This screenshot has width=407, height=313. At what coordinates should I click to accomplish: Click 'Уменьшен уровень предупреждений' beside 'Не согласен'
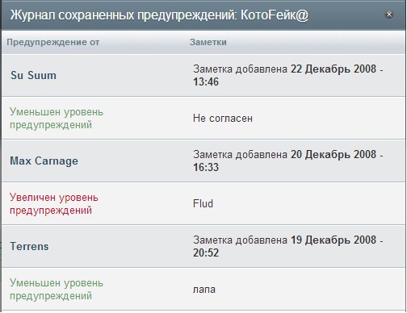point(57,119)
